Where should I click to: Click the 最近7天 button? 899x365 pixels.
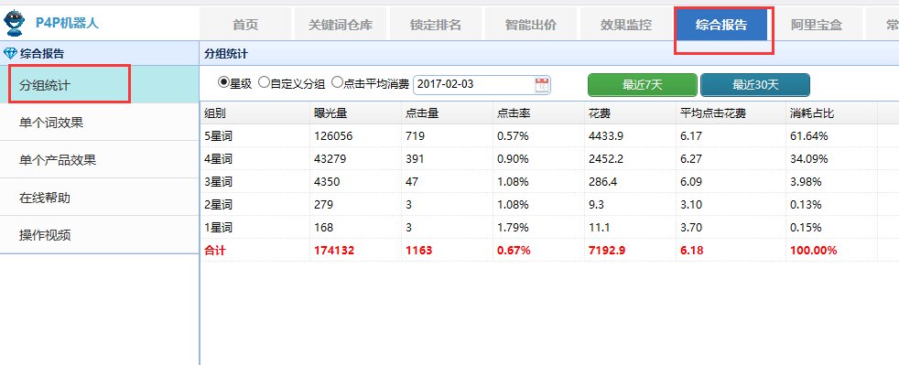click(642, 85)
